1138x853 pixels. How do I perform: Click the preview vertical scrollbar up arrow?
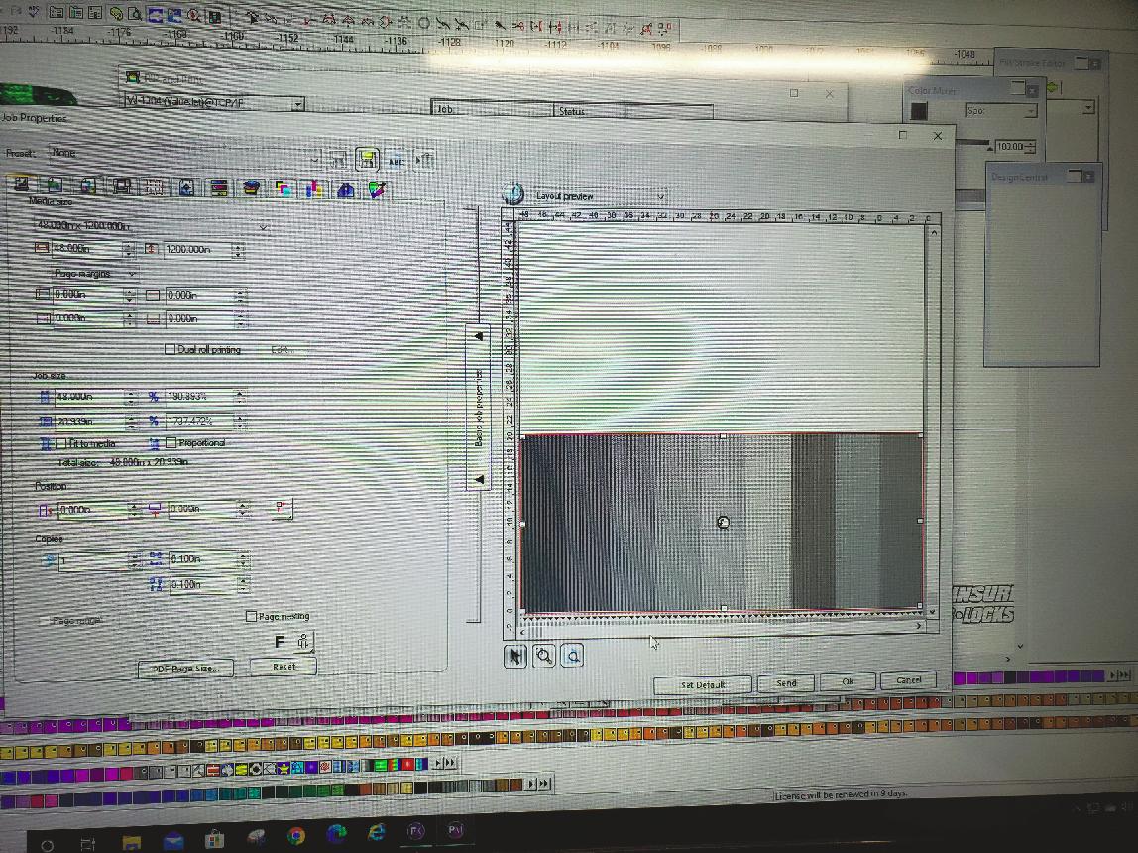(x=934, y=233)
